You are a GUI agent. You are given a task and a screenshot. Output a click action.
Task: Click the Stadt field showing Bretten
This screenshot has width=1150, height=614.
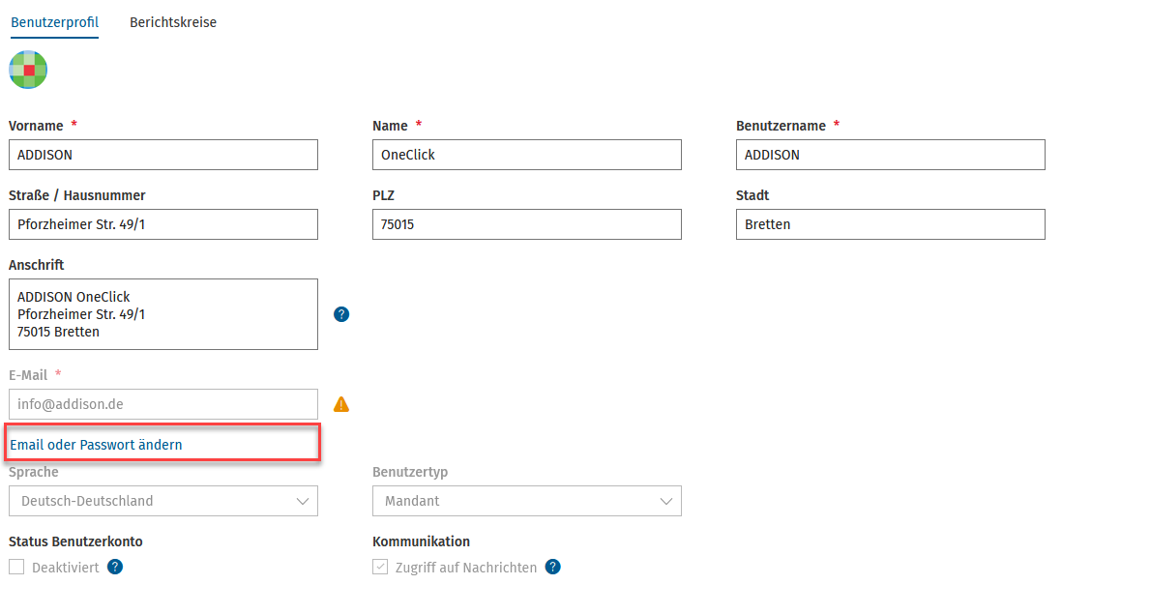pyautogui.click(x=891, y=224)
